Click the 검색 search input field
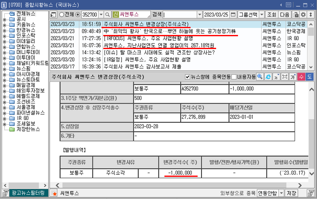The height and width of the screenshot is (199, 317). coord(180,15)
